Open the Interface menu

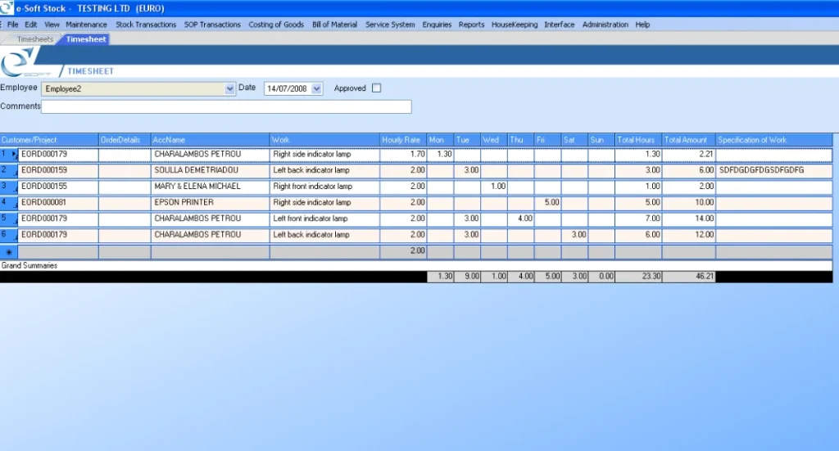(x=559, y=25)
